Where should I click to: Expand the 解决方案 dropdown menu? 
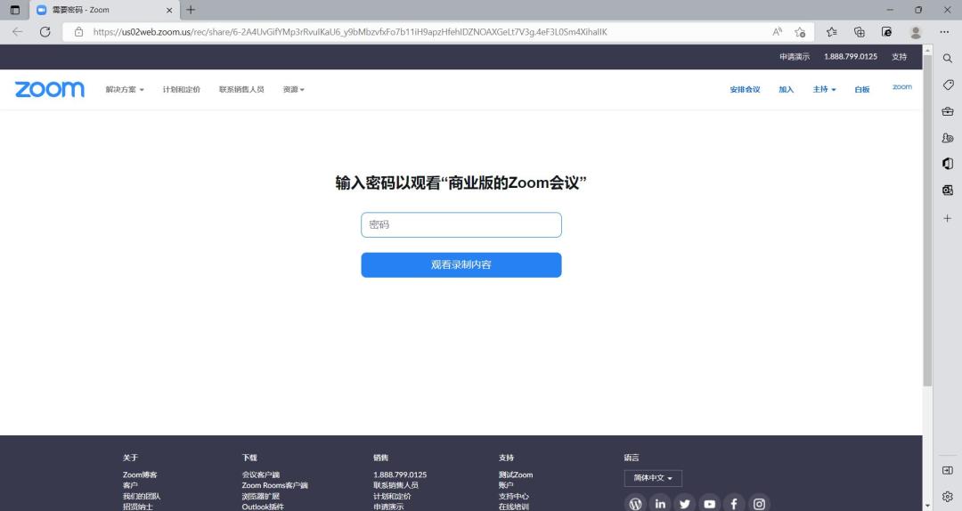(125, 90)
